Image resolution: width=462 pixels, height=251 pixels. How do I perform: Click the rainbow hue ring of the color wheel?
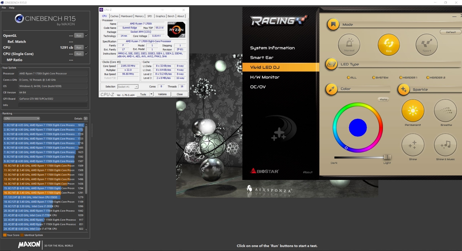point(358,105)
